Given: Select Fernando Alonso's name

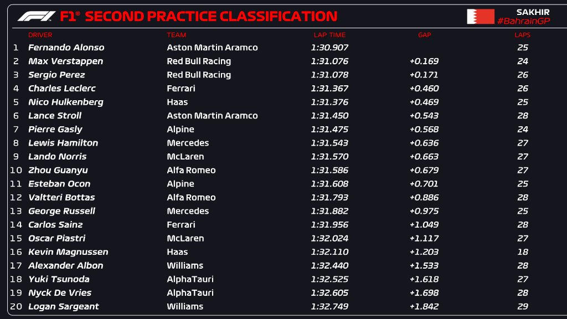Looking at the screenshot, I should 66,48.
